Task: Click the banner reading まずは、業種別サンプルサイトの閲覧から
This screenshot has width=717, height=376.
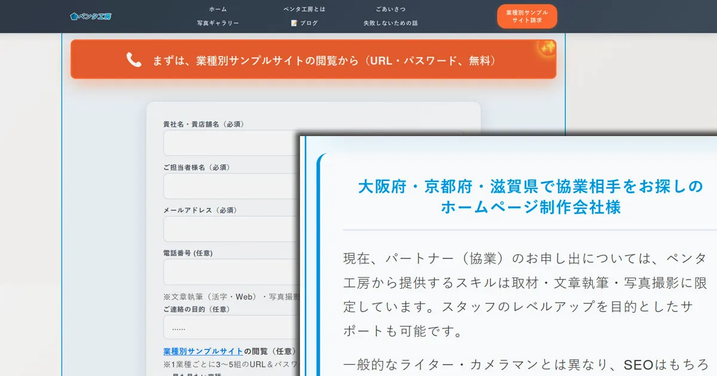Action: pyautogui.click(x=314, y=59)
